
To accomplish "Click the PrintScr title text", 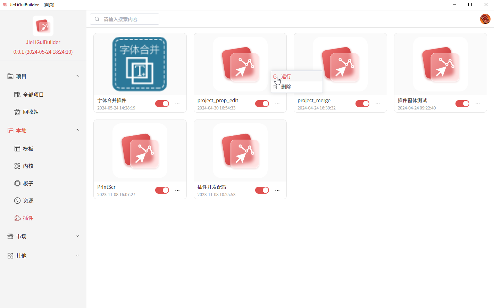I will point(106,187).
